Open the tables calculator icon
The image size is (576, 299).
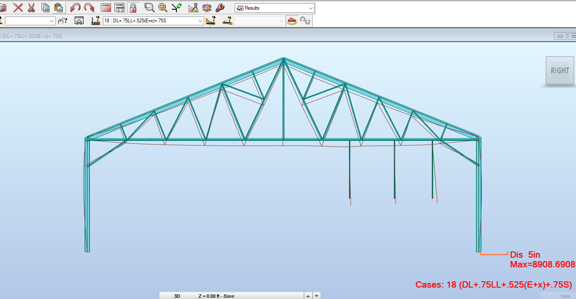pyautogui.click(x=119, y=8)
